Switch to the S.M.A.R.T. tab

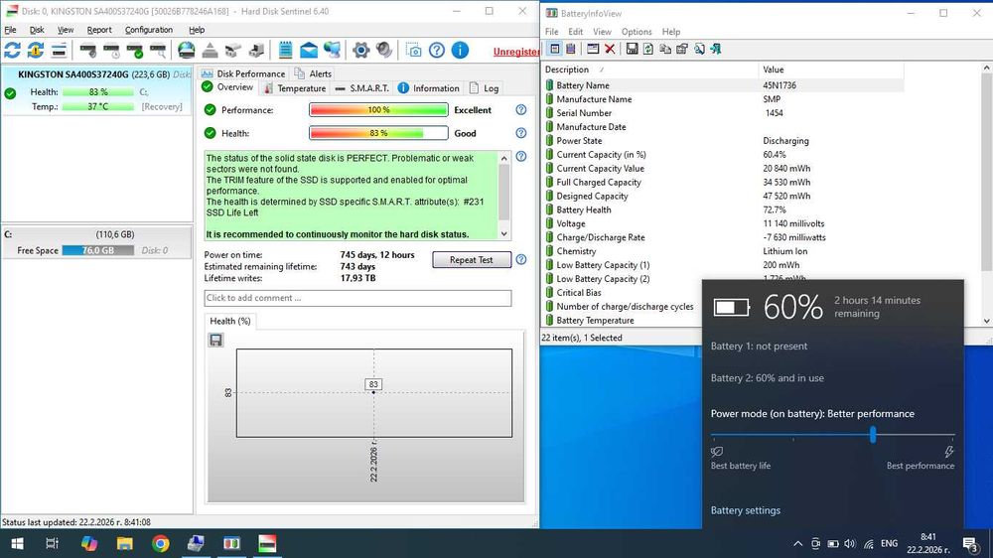362,88
